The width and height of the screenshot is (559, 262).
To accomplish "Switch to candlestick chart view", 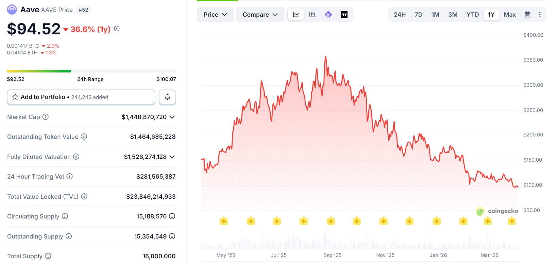I will (312, 15).
